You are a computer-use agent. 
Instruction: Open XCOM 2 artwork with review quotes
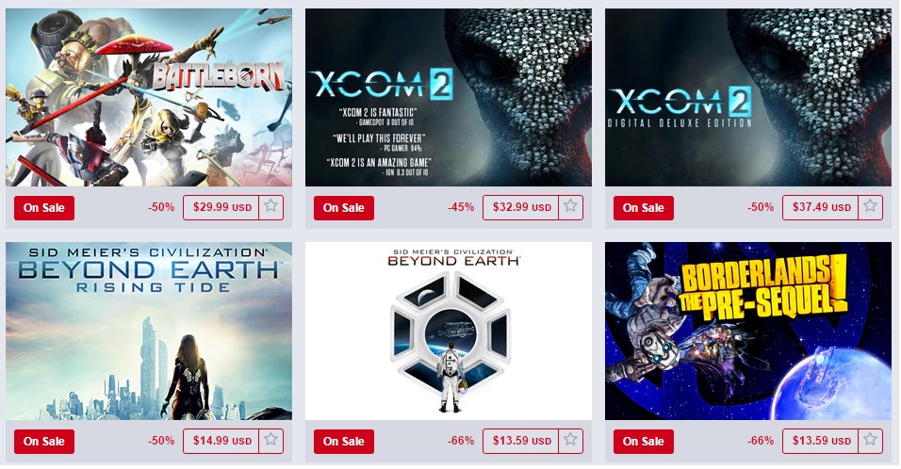pos(449,97)
